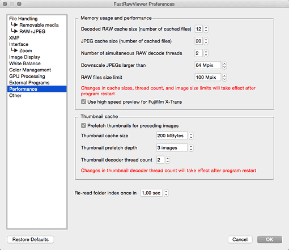The width and height of the screenshot is (289, 250).
Task: Click the RAW decode threads stepper
Action: point(206,53)
